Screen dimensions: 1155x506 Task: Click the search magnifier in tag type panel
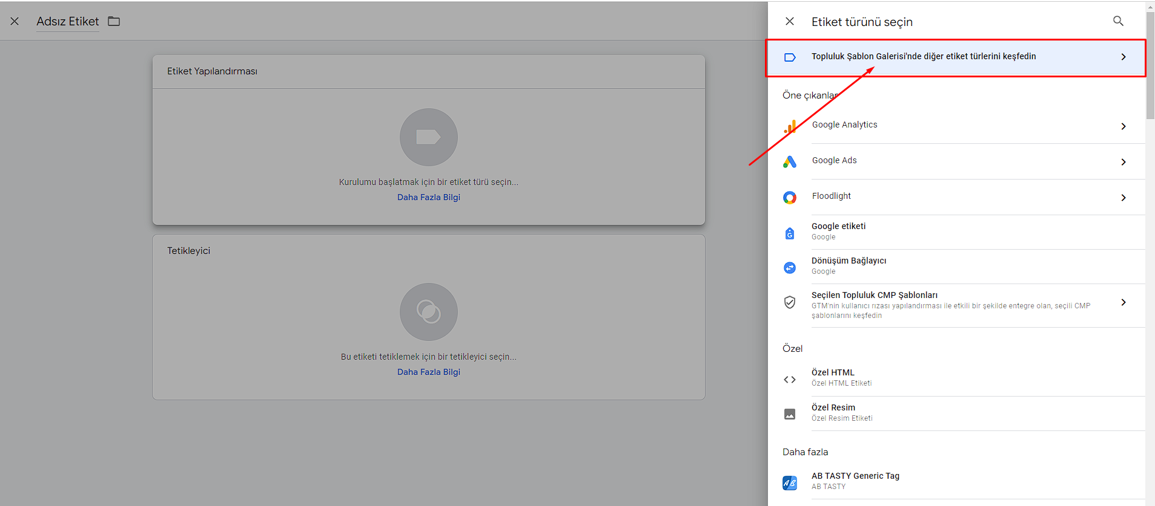pos(1118,21)
